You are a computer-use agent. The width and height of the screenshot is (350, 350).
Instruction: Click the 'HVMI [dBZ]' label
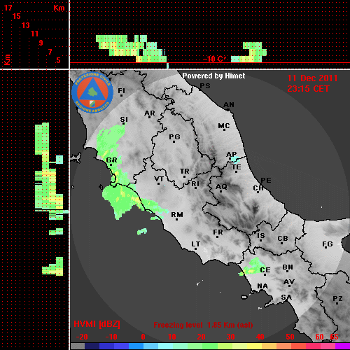tap(97, 324)
